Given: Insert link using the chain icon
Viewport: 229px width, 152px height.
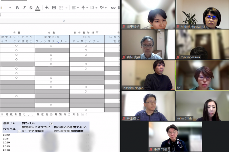Looking at the screenshot, I should tap(113, 8).
